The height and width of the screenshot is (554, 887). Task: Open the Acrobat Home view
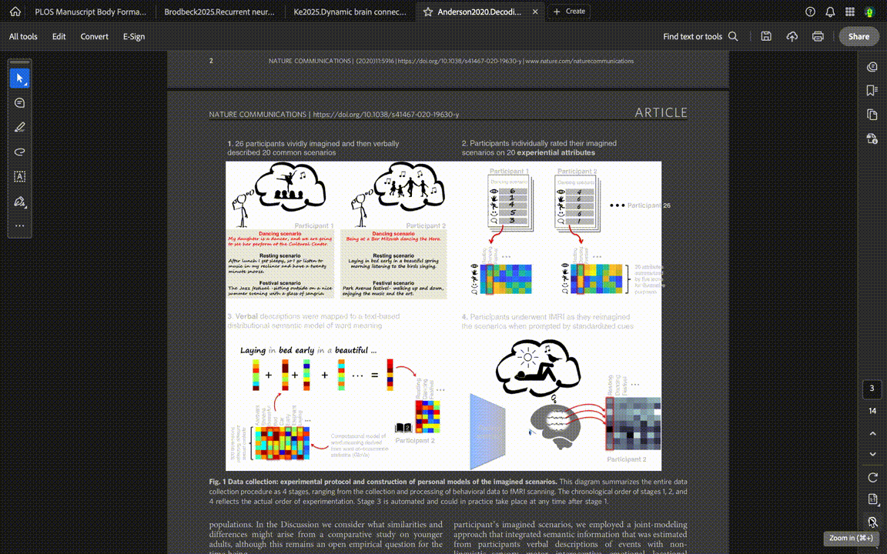15,12
